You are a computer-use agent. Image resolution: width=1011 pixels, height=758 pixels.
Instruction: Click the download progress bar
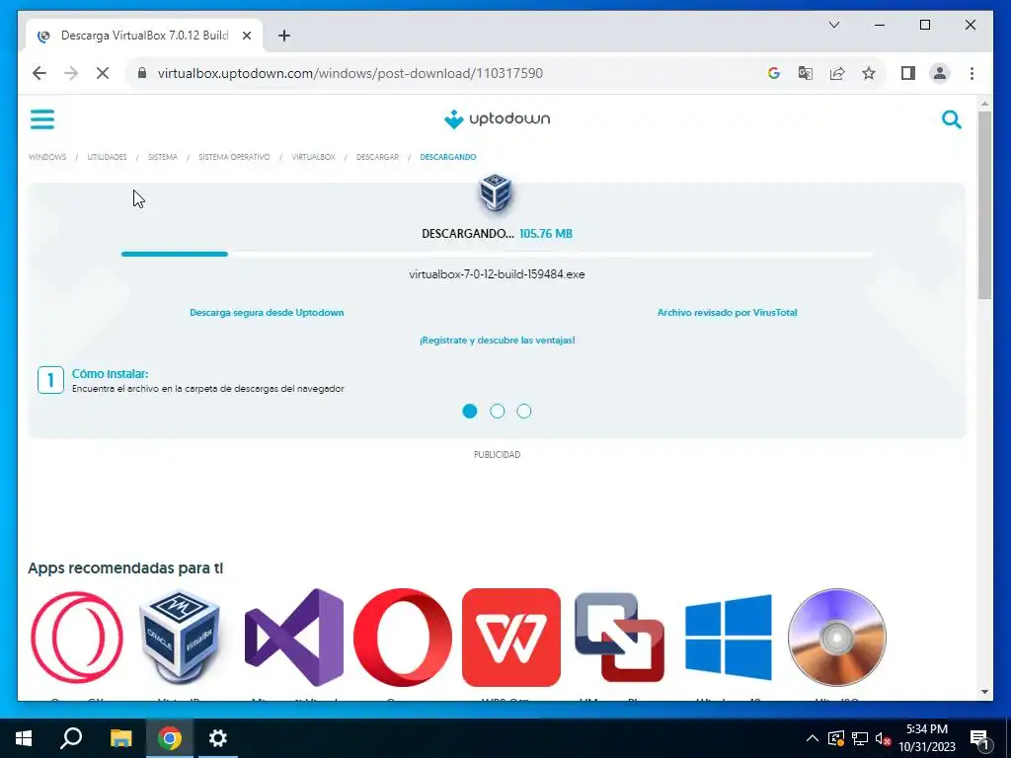coord(498,254)
